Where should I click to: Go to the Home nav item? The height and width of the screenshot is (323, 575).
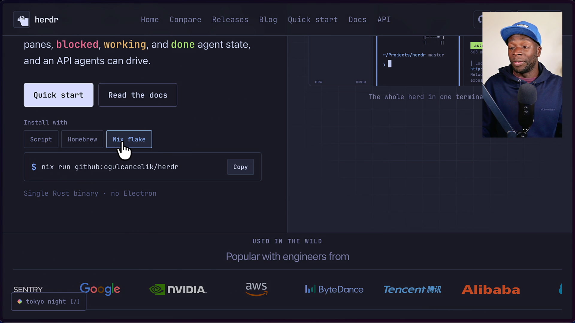pyautogui.click(x=150, y=20)
